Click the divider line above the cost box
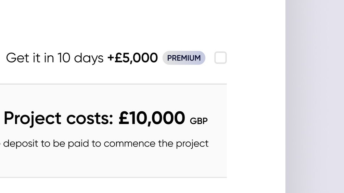Viewport: 344px width, 193px height. (x=113, y=84)
